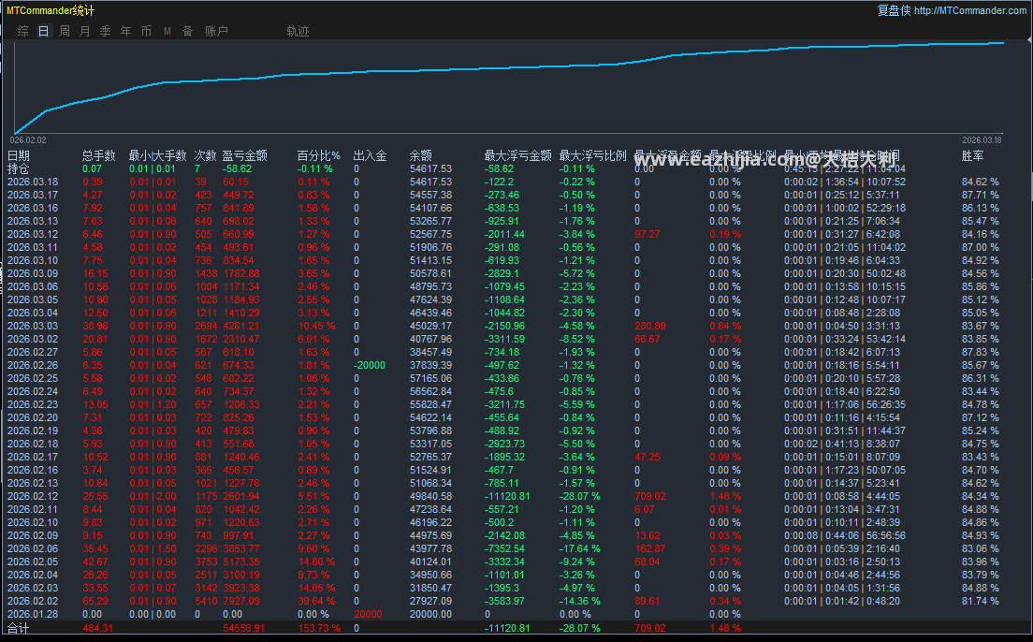
Task: Click the floating loss ratio -17.64 %
Action: point(580,549)
